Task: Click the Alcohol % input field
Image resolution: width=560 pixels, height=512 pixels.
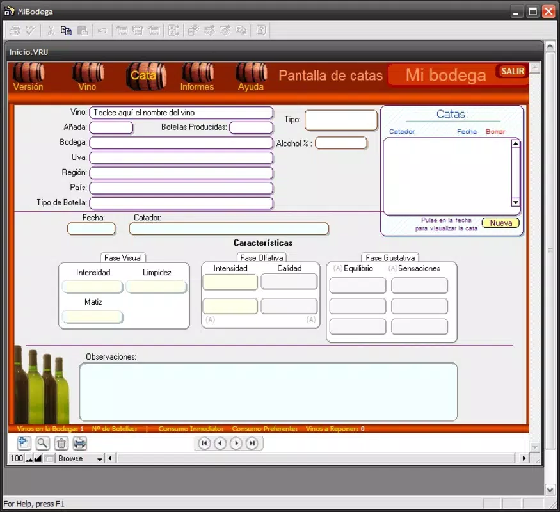Action: tap(341, 143)
